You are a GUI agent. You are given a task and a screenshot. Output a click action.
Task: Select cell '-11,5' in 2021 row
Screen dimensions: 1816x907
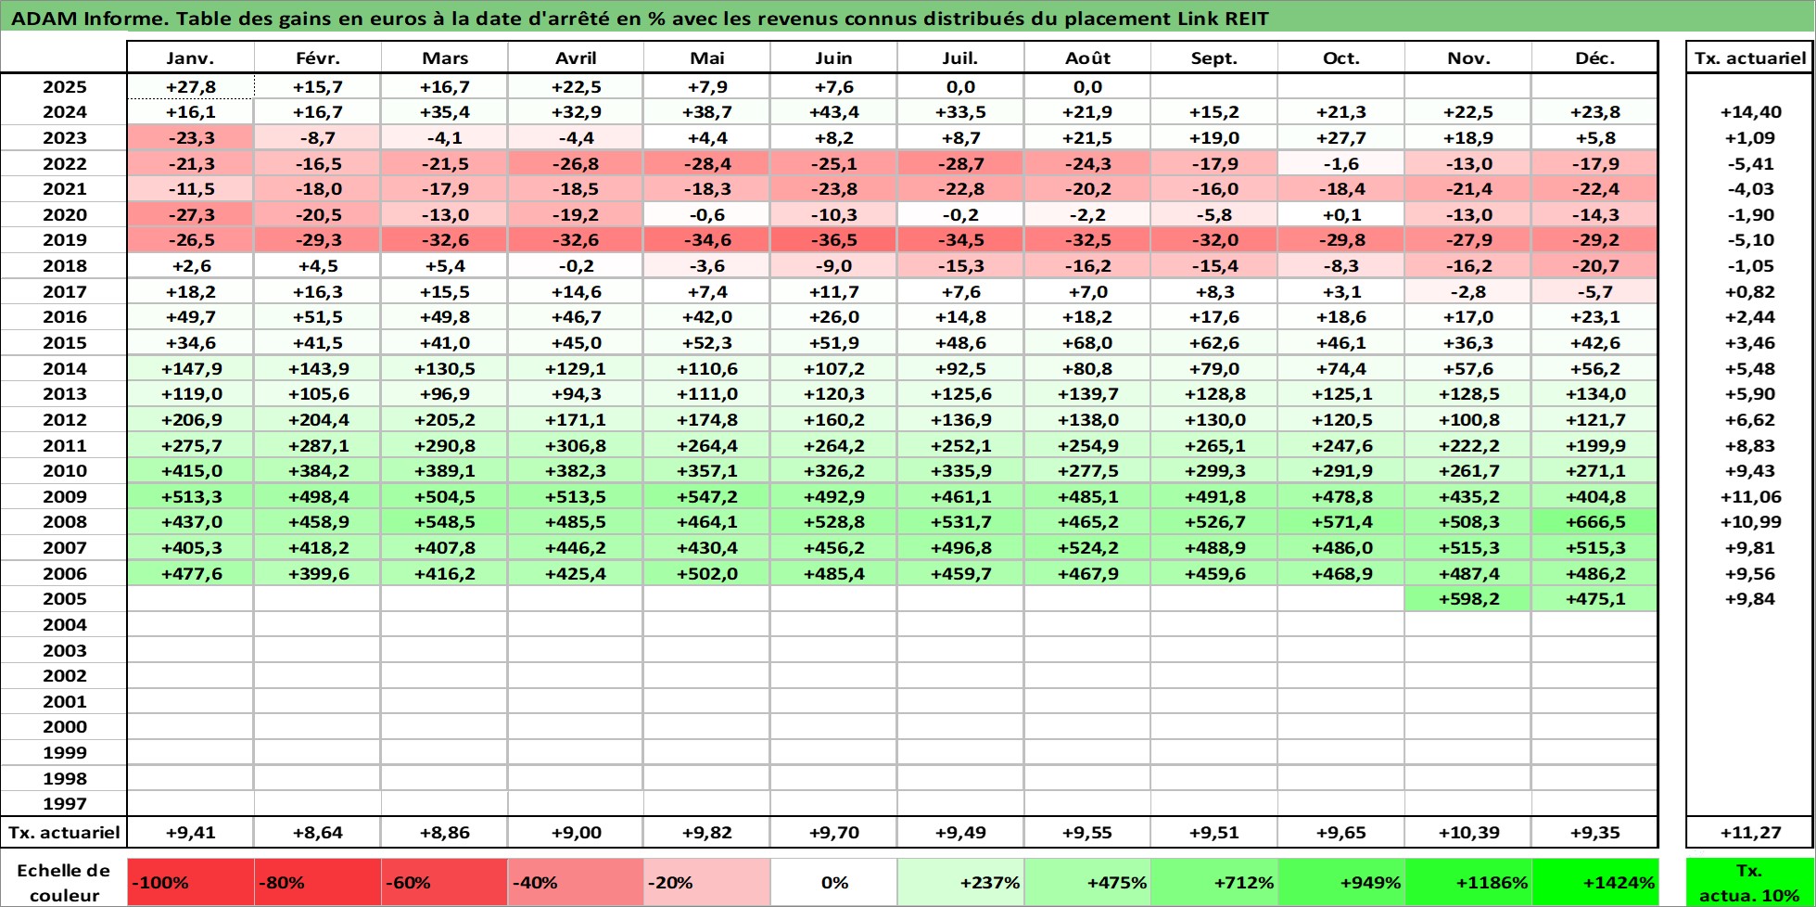click(190, 188)
